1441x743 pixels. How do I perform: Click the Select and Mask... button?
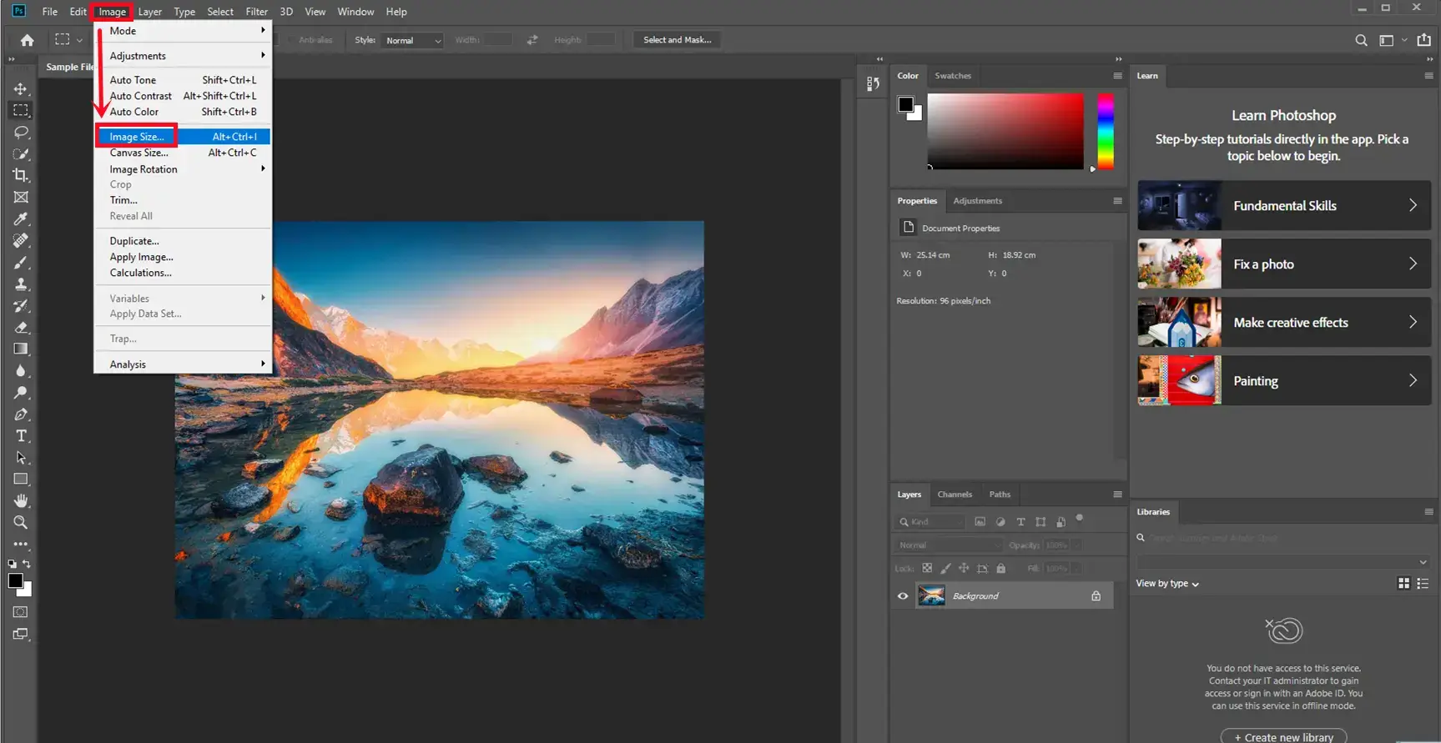677,40
